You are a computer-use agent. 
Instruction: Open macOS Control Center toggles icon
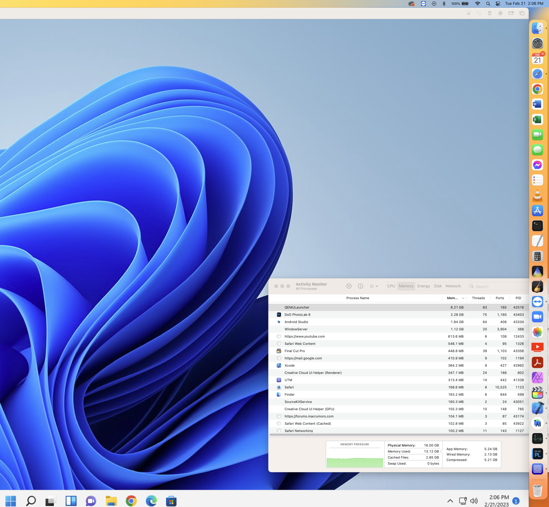coord(498,4)
